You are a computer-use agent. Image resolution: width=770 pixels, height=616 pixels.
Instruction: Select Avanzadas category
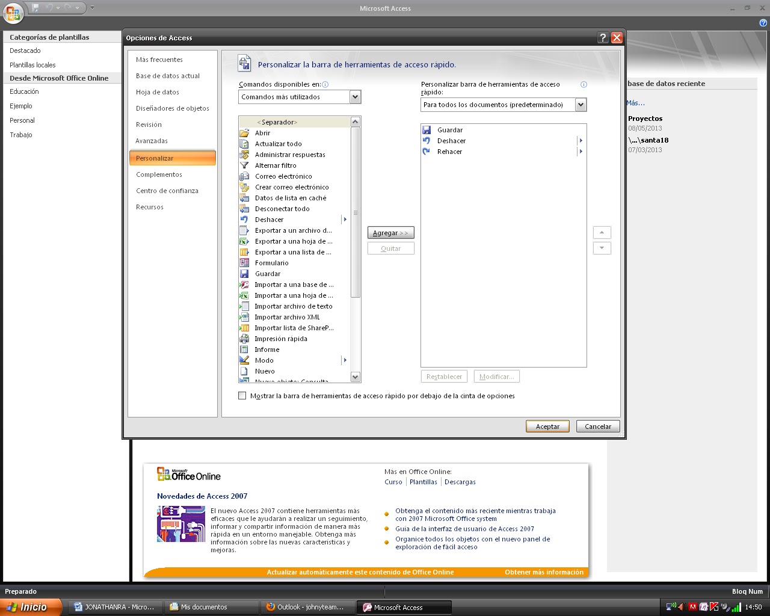172,141
